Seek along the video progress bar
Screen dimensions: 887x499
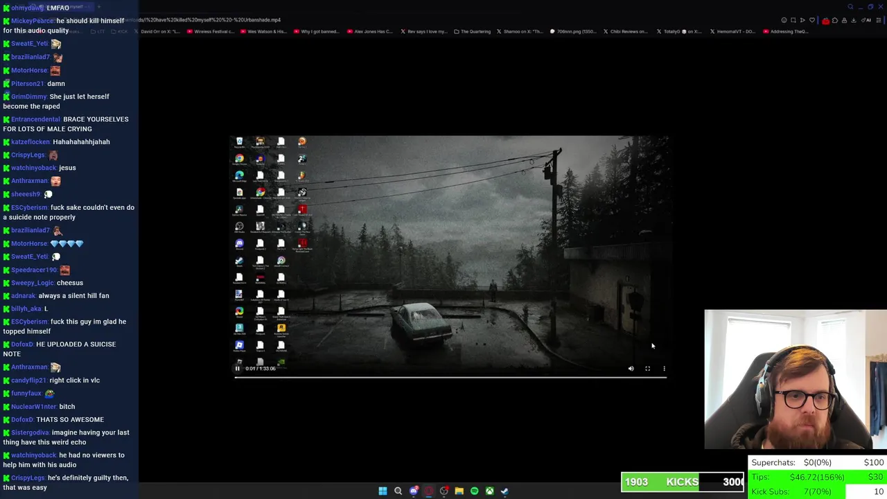coord(450,377)
